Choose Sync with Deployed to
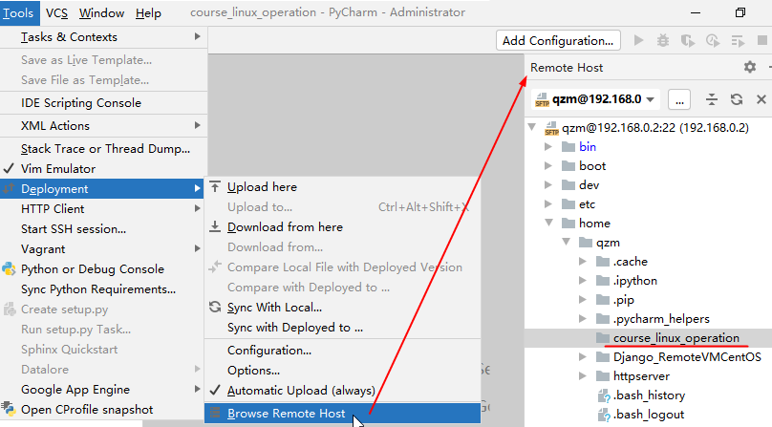 [342, 328]
